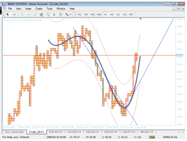Switch to EURUSD,H4 chart tab
The height and width of the screenshot is (141, 187).
coord(56,132)
